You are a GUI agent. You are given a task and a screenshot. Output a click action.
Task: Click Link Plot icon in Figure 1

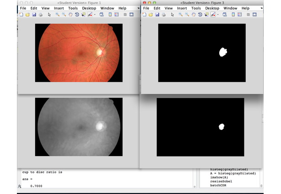(x=101, y=15)
